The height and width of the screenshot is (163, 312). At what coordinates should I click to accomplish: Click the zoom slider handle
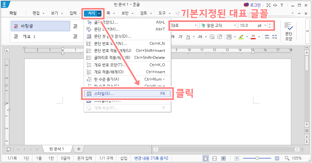click(x=257, y=158)
